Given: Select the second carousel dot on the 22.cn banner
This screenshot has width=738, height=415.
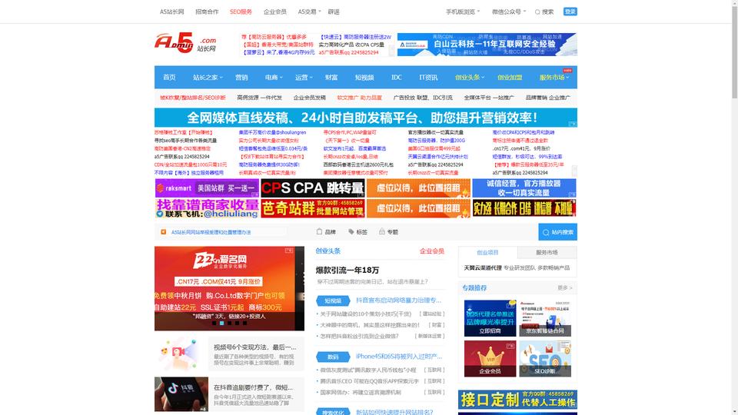Looking at the screenshot, I should pyautogui.click(x=221, y=324).
